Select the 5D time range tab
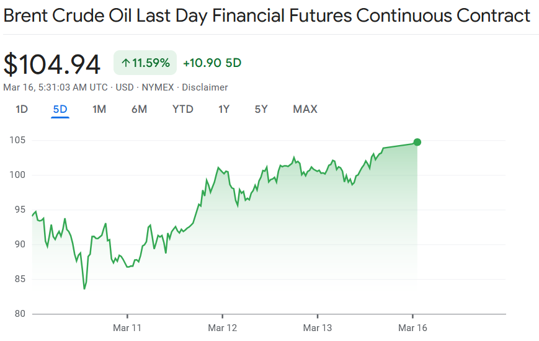Image resolution: width=539 pixels, height=341 pixels. pos(60,110)
